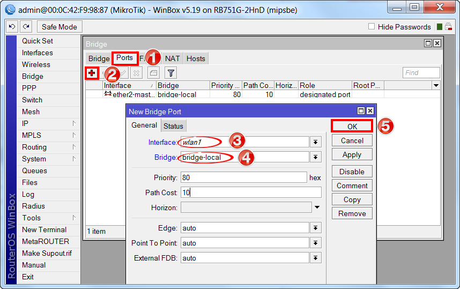Click the red plus Add button
The width and height of the screenshot is (460, 289).
coord(92,73)
